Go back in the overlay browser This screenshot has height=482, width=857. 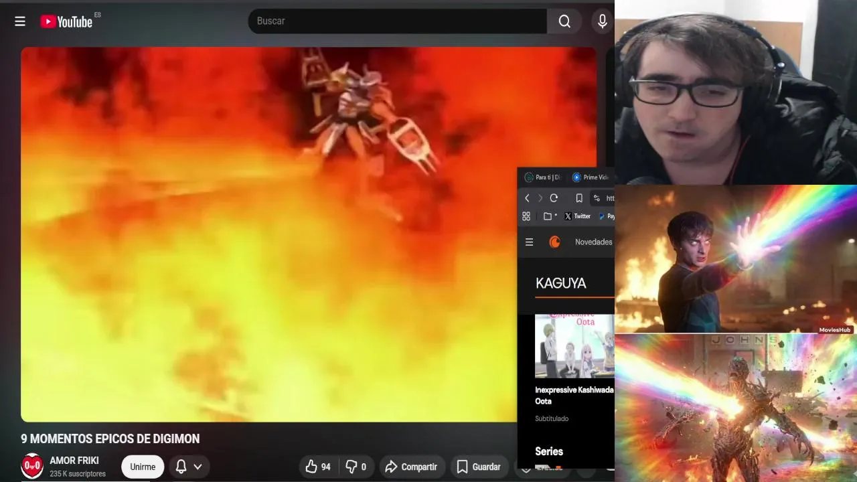pos(527,198)
